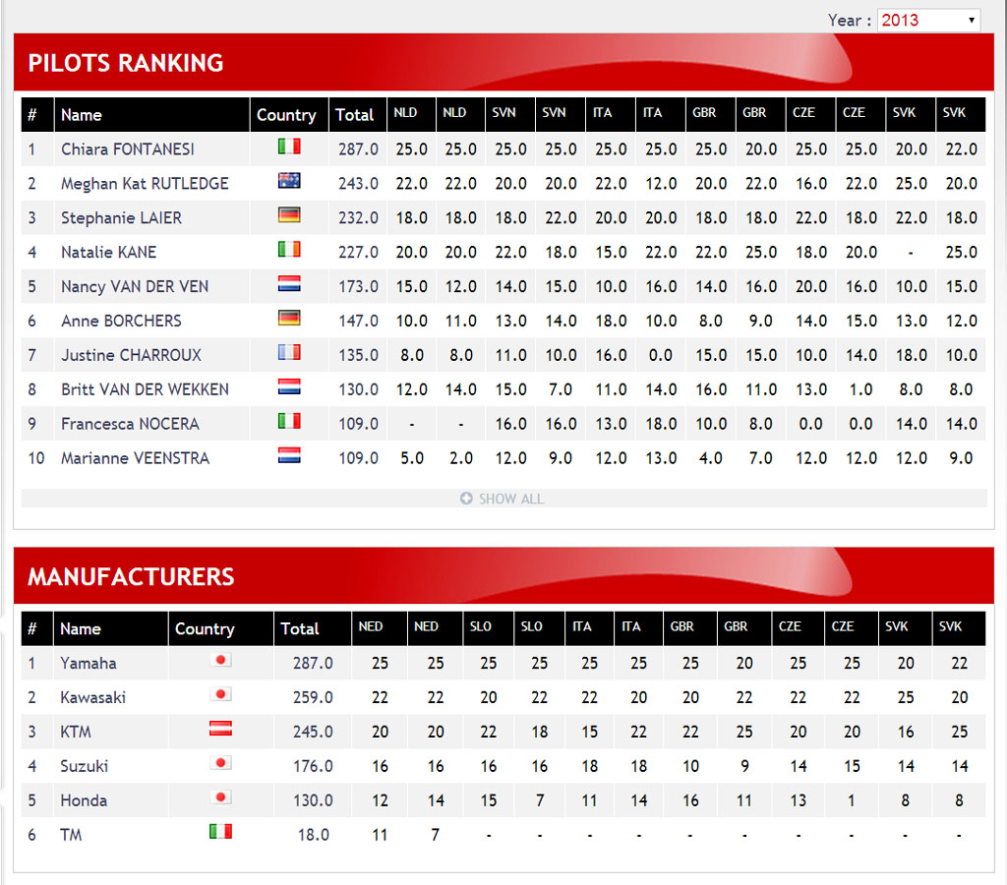Click the German flag for Stephanie Laier
1007x885 pixels.
click(x=289, y=215)
